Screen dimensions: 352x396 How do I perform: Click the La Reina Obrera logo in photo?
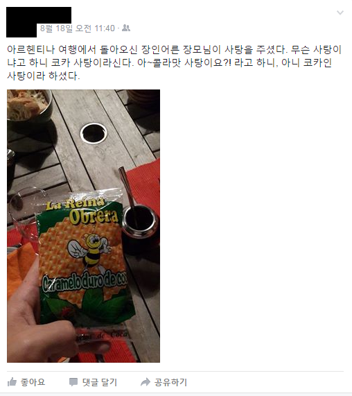[82, 211]
